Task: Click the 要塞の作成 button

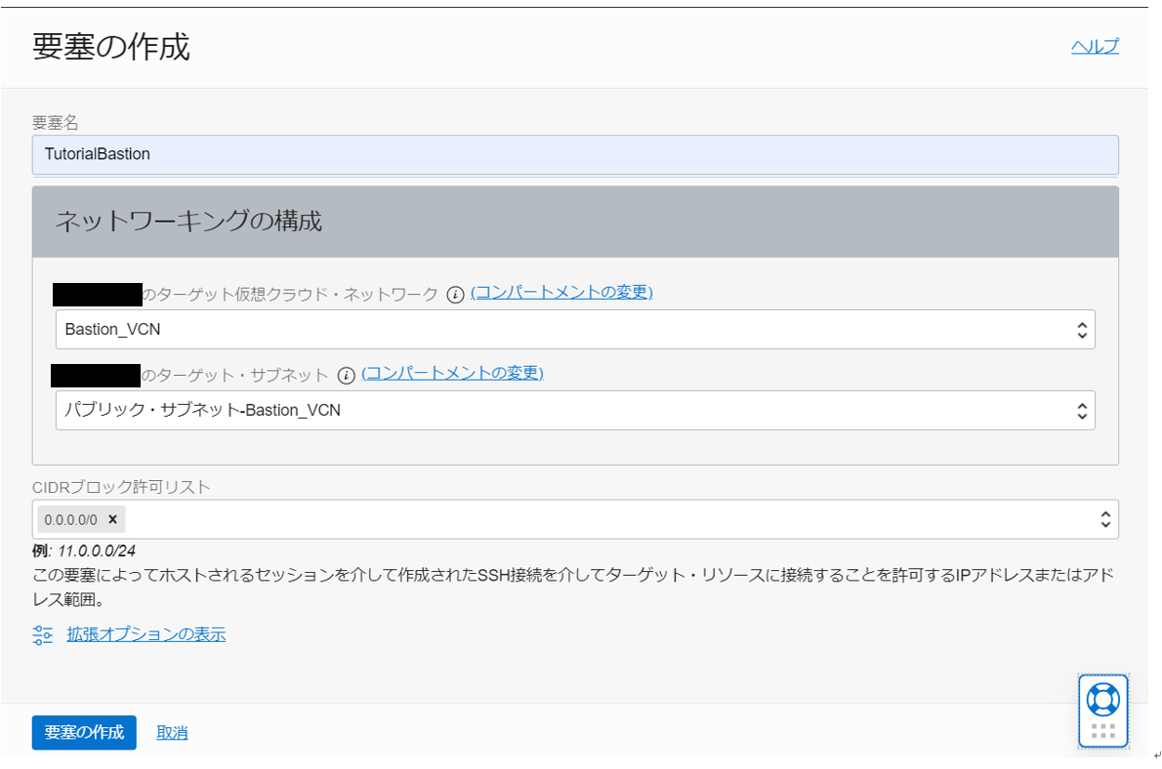Action: (83, 733)
